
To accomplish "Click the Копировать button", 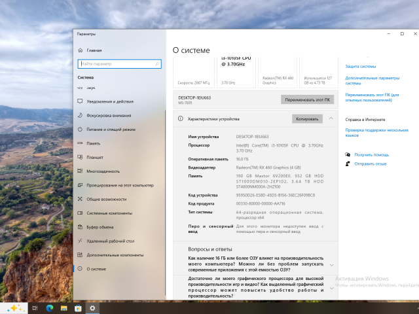I will click(307, 119).
